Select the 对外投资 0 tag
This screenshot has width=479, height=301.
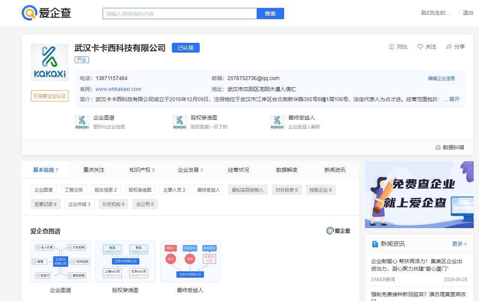pos(287,190)
